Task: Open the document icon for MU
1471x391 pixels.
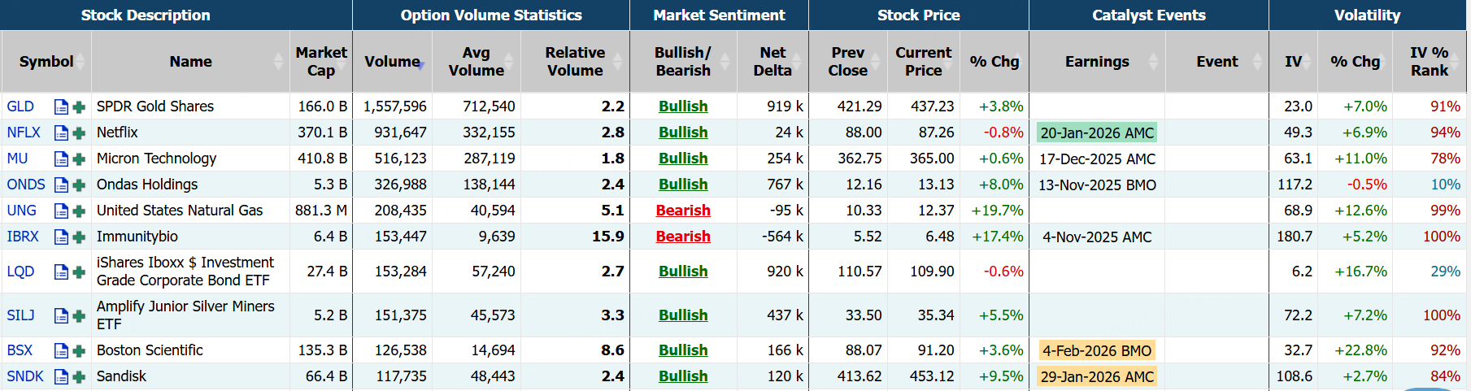Action: [61, 159]
